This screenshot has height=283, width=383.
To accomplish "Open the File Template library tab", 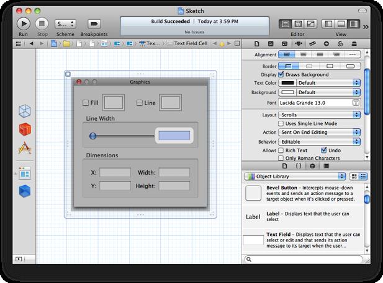I will [284, 166].
